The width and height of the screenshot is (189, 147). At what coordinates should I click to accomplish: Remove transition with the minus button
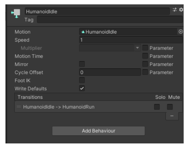pyautogui.click(x=172, y=116)
